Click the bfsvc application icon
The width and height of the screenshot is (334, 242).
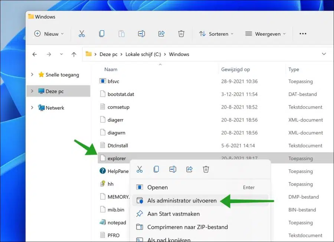point(102,81)
